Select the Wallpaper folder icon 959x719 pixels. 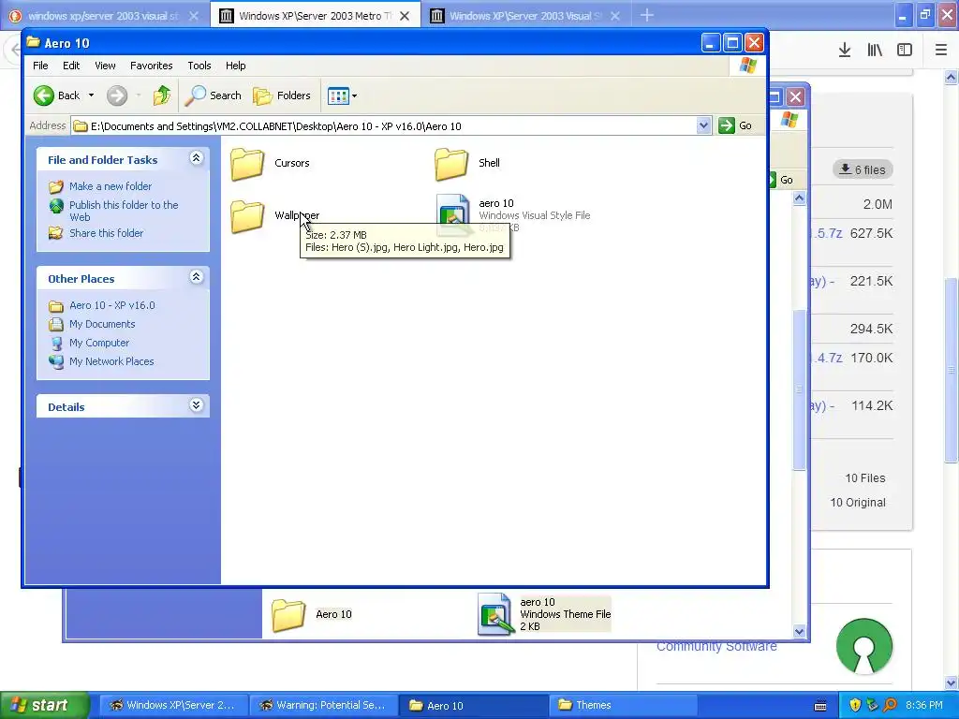click(247, 216)
